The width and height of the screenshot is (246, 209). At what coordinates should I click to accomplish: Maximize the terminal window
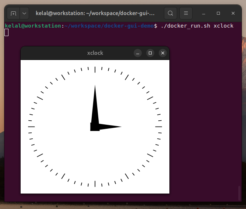[218, 13]
